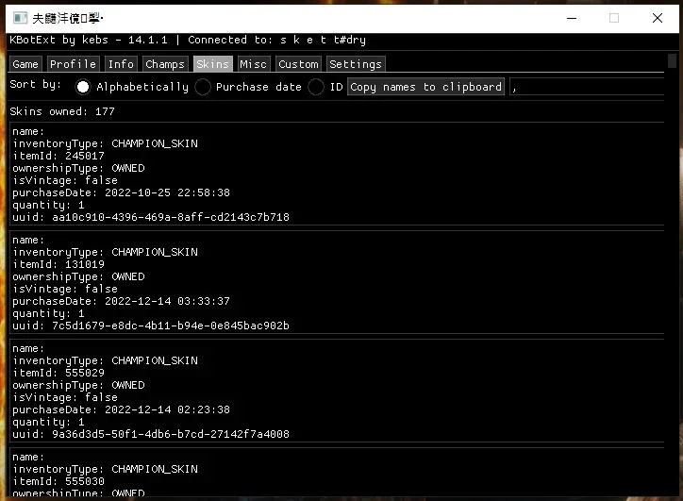Switch to the Profile tab
This screenshot has width=683, height=501.
click(74, 64)
